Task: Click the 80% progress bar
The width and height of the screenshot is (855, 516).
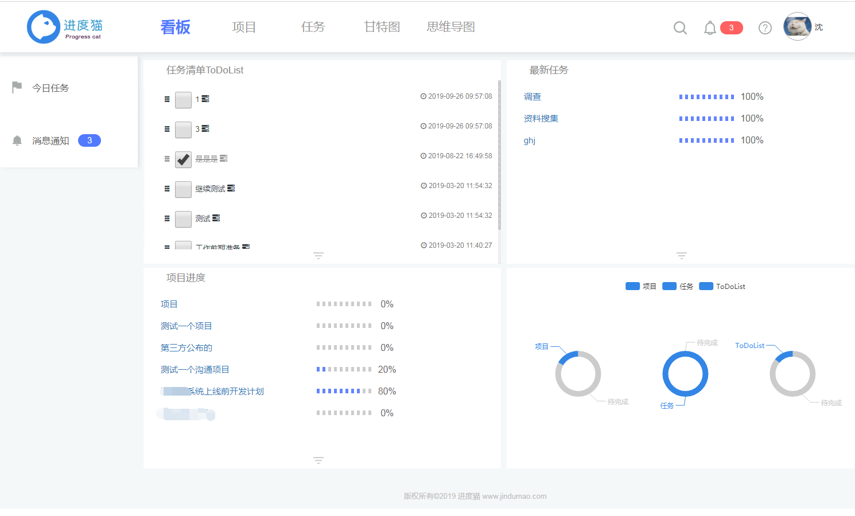Action: click(x=343, y=390)
